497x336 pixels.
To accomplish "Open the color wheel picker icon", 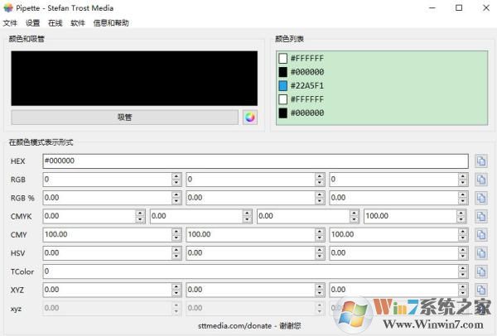I will tap(250, 118).
